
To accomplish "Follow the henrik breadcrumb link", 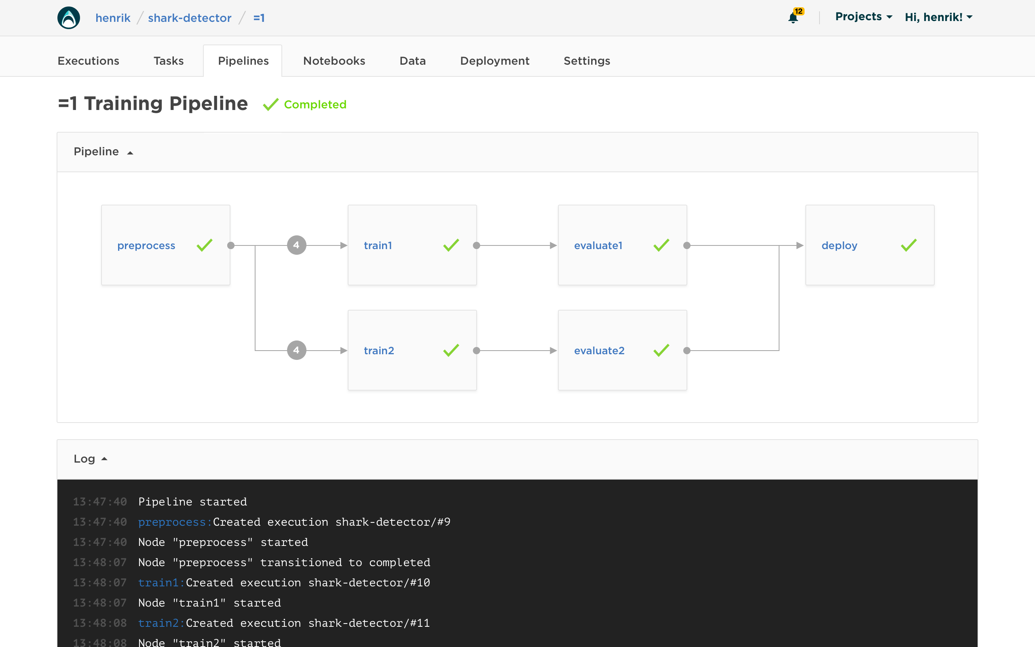I will (113, 18).
